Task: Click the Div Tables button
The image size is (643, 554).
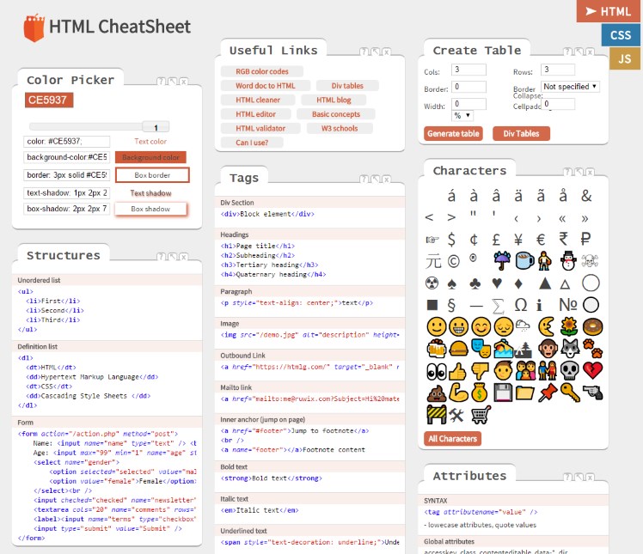Action: point(521,134)
